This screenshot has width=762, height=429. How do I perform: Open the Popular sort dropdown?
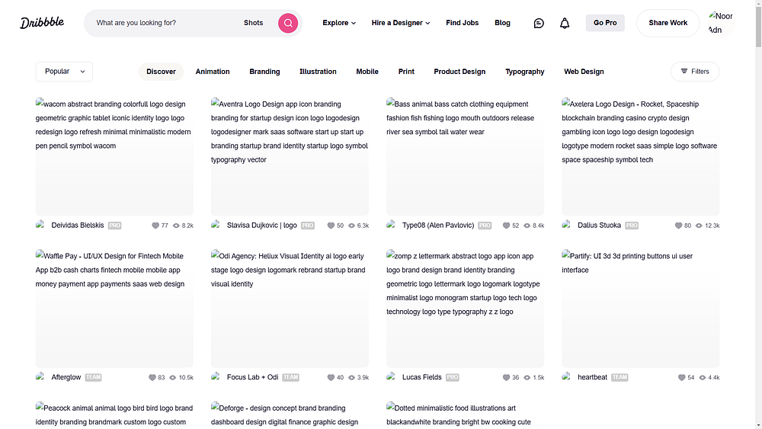pos(64,72)
